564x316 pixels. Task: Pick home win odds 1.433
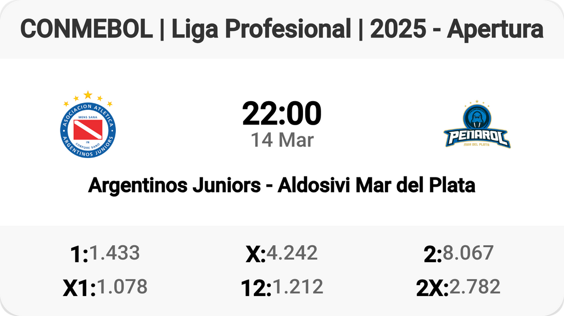click(x=114, y=252)
